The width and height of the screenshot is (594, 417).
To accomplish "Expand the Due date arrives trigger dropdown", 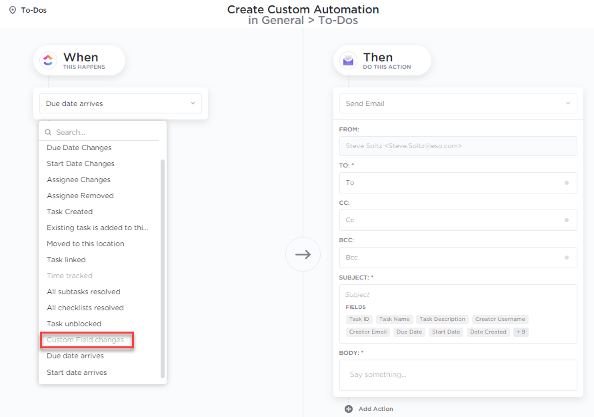I will coord(121,103).
